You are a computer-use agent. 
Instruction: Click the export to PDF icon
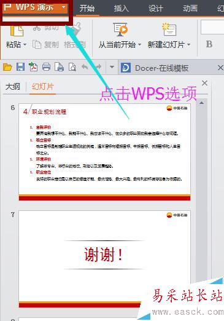point(33,67)
